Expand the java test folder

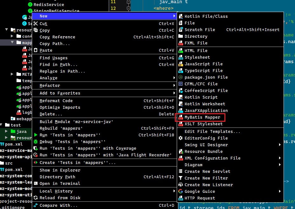(6, 131)
